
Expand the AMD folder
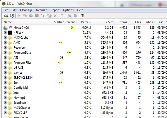(x=5, y=42)
